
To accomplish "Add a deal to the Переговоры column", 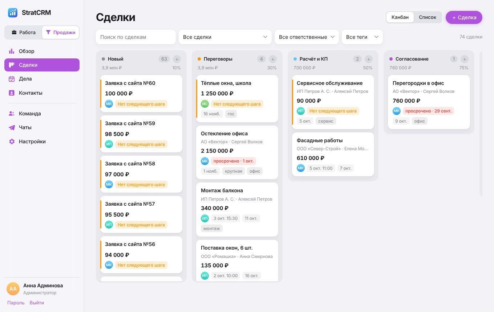I will 272,59.
